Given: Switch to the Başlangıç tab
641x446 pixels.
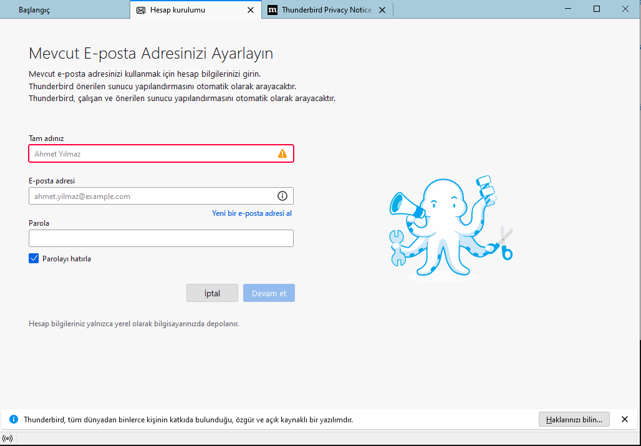Looking at the screenshot, I should coord(65,10).
